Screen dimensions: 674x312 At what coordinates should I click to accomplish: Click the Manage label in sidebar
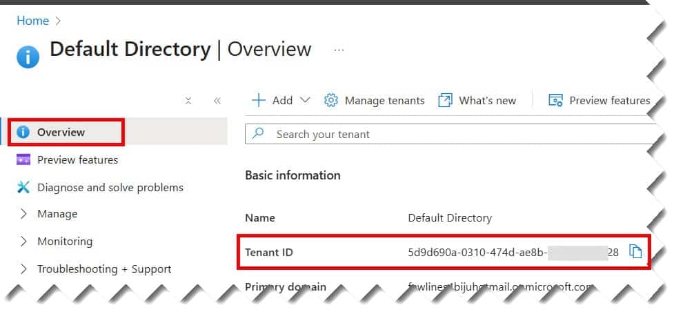point(57,214)
